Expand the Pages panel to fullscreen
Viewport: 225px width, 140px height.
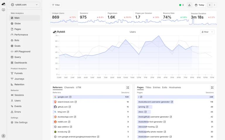212,87
